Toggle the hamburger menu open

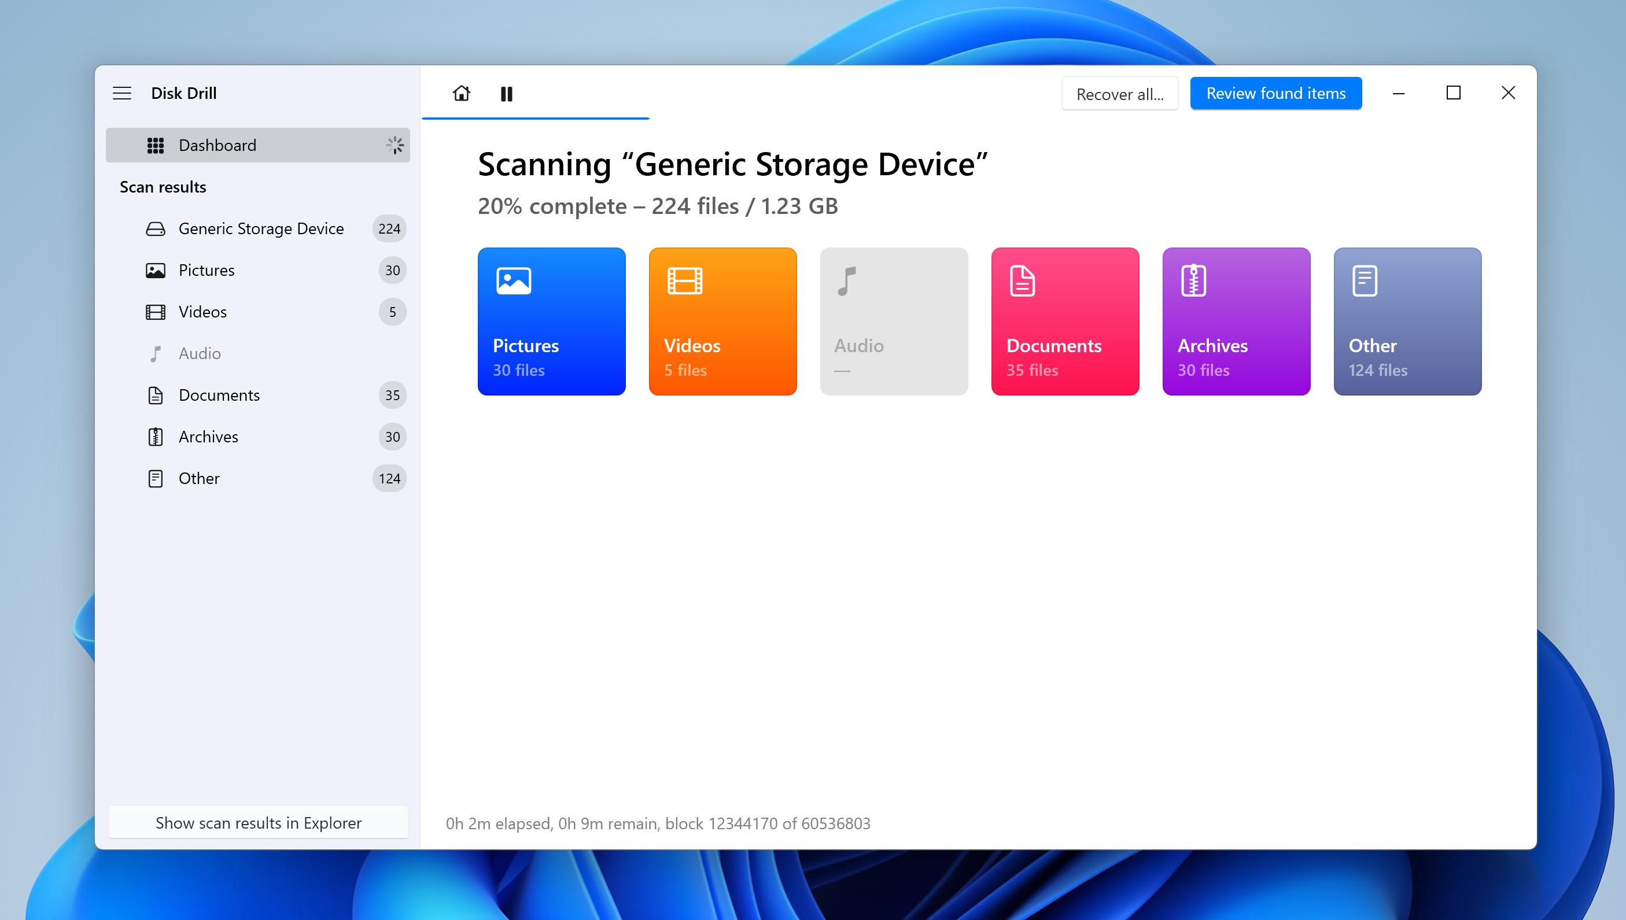point(123,91)
